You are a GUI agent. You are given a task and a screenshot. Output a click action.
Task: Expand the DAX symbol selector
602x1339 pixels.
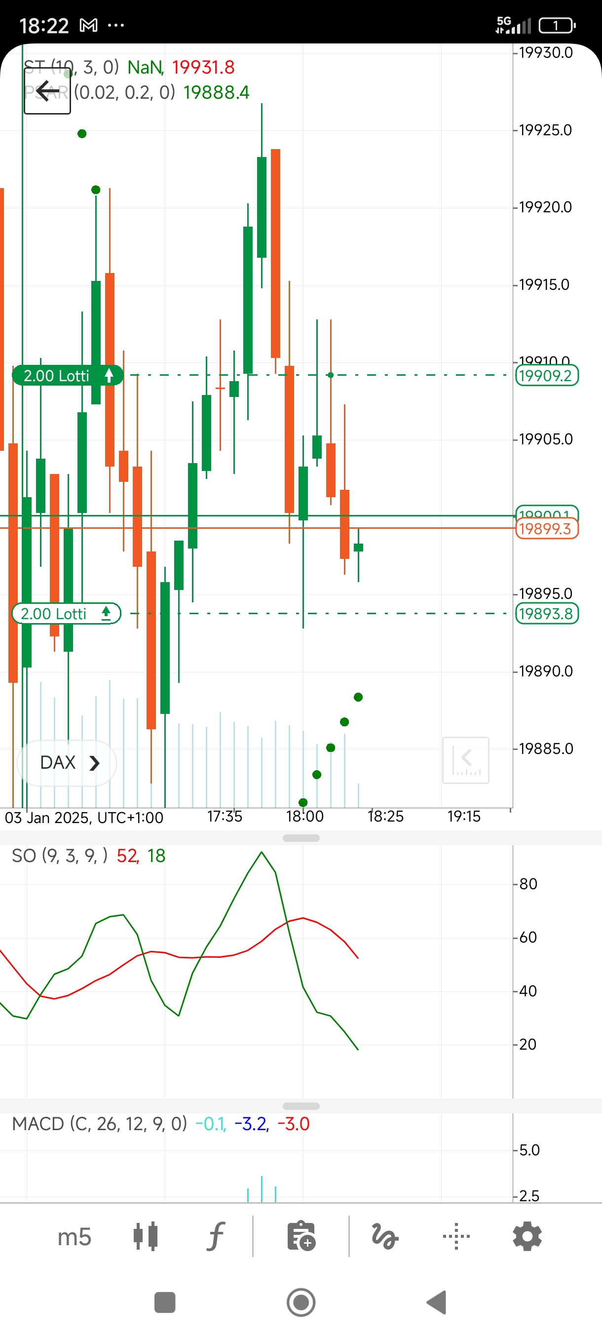point(67,762)
